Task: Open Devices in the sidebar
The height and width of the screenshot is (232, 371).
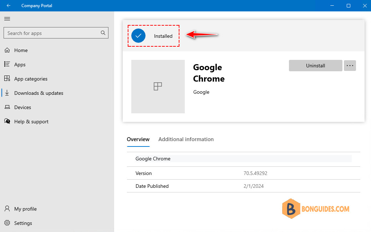Action: [57, 107]
